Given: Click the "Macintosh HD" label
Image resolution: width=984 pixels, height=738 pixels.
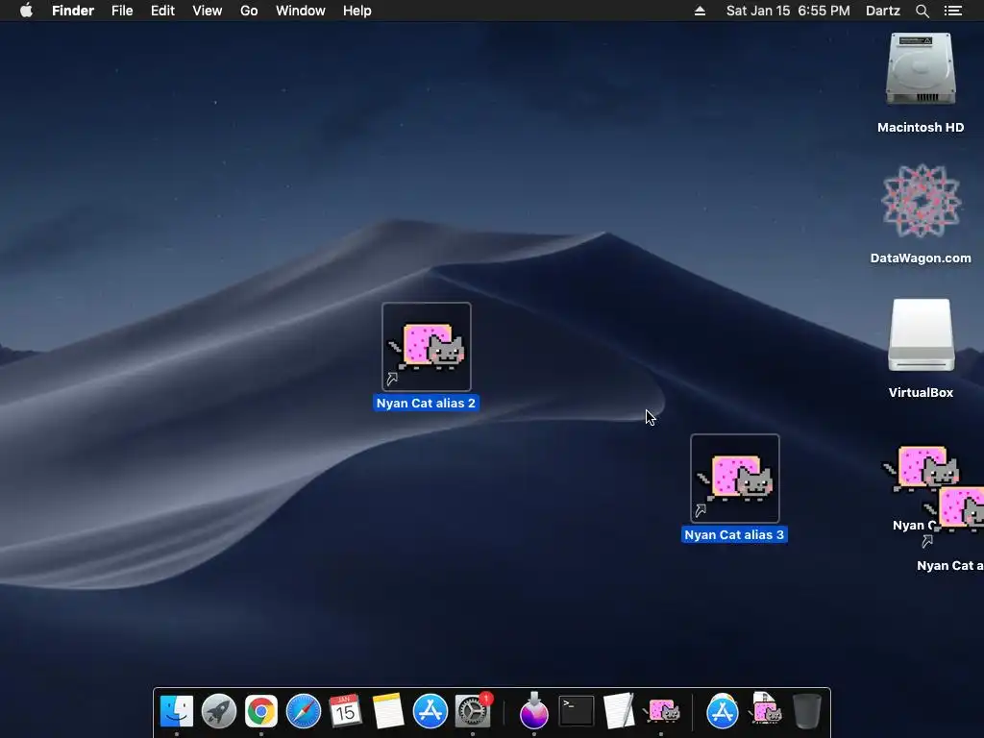Looking at the screenshot, I should (x=921, y=128).
